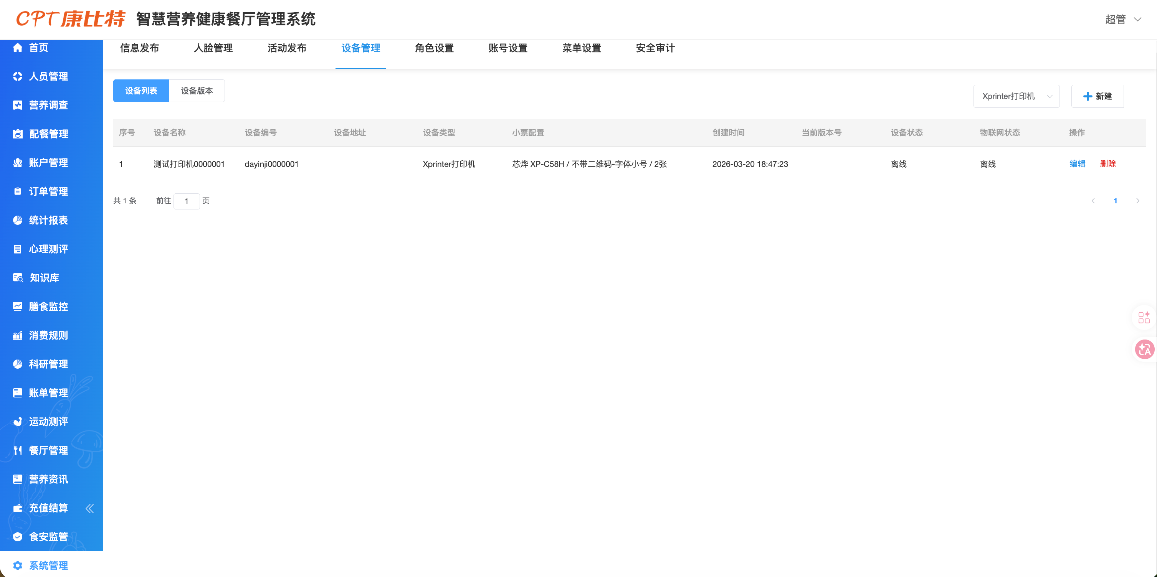This screenshot has height=577, width=1157.
Task: Open the Xprinter打印机 device type dropdown
Action: pyautogui.click(x=1016, y=96)
